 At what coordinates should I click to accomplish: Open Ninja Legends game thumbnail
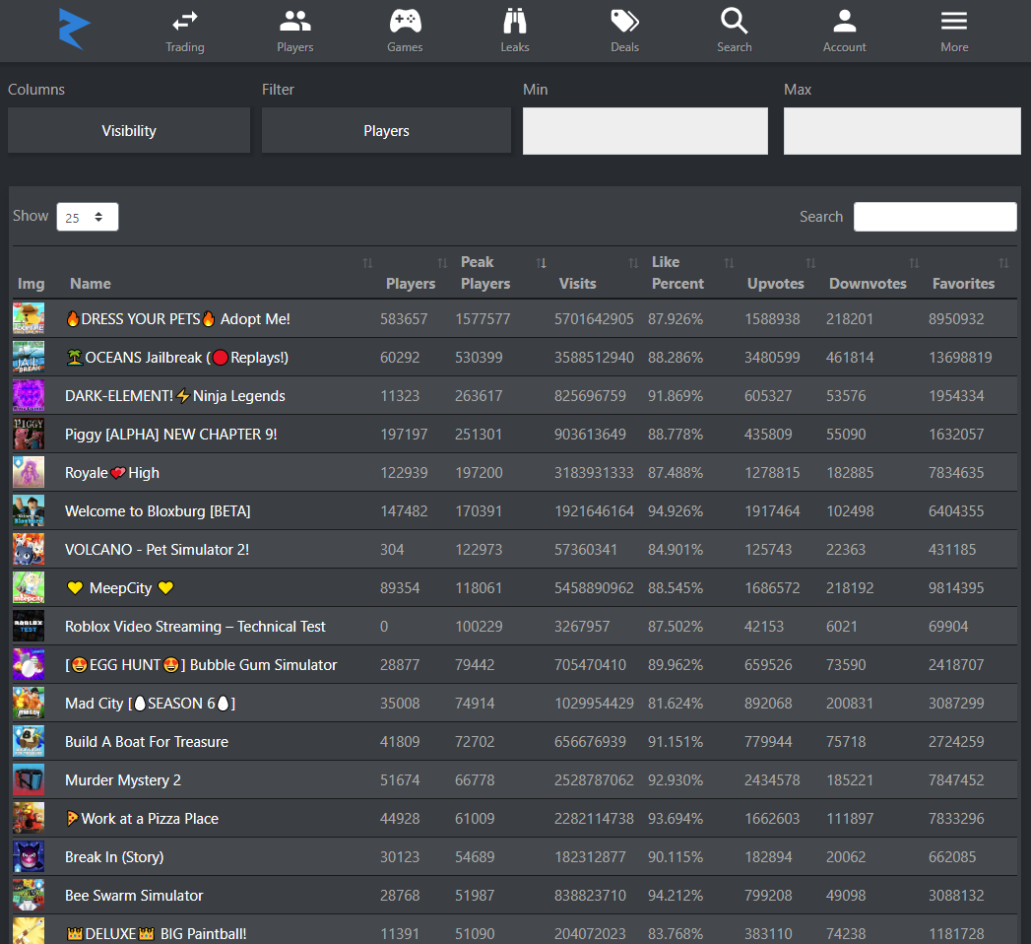click(x=29, y=395)
